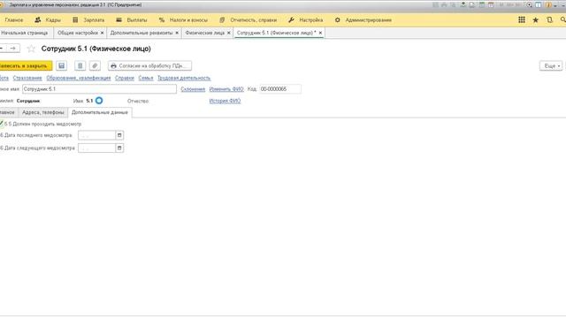
Task: Click the full name input field
Action: [99, 89]
